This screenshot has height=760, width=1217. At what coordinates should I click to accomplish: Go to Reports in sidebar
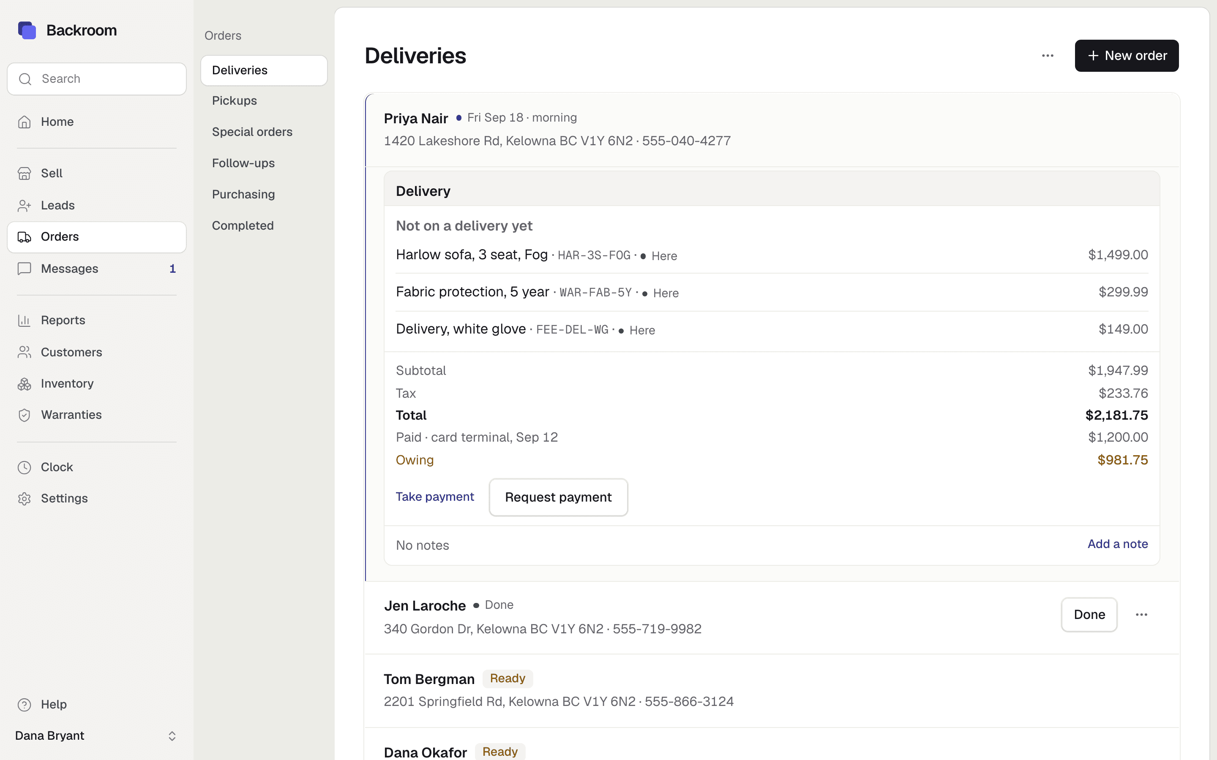point(96,320)
